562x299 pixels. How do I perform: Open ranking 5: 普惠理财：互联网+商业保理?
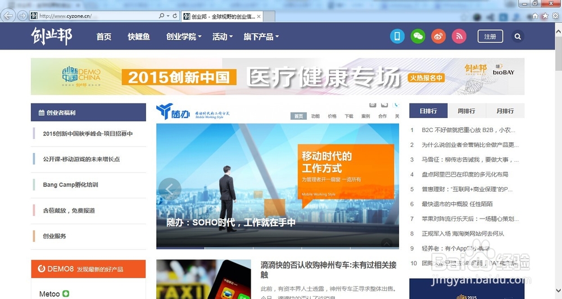point(467,189)
